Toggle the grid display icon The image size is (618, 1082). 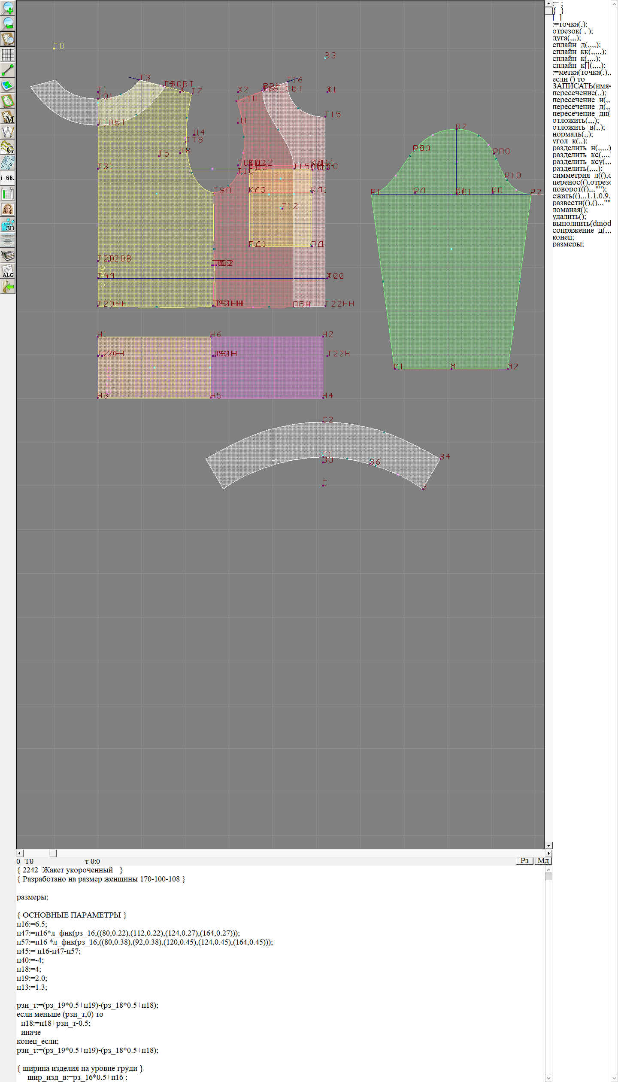(x=8, y=55)
